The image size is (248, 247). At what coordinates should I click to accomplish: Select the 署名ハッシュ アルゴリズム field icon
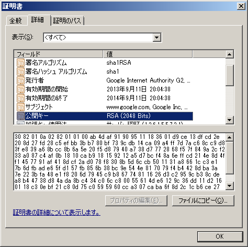pos(20,72)
